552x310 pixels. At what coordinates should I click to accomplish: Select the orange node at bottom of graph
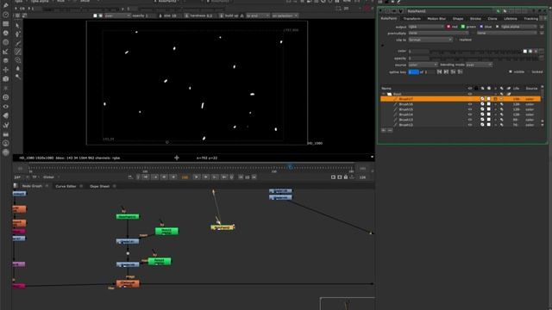point(128,283)
